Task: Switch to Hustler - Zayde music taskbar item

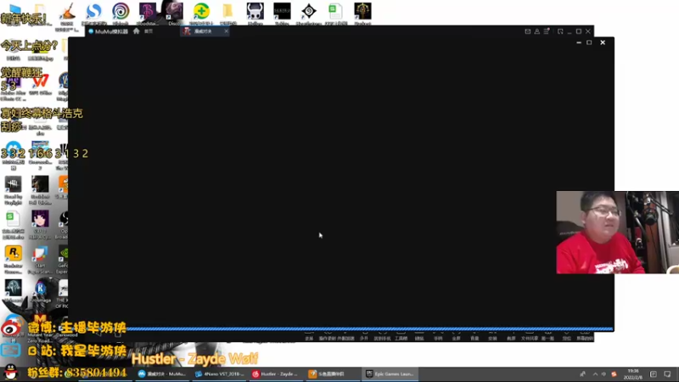Action: 276,374
